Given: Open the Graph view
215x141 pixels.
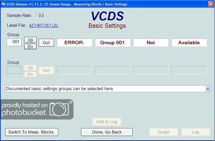Looking at the screenshot, I should point(164,132).
